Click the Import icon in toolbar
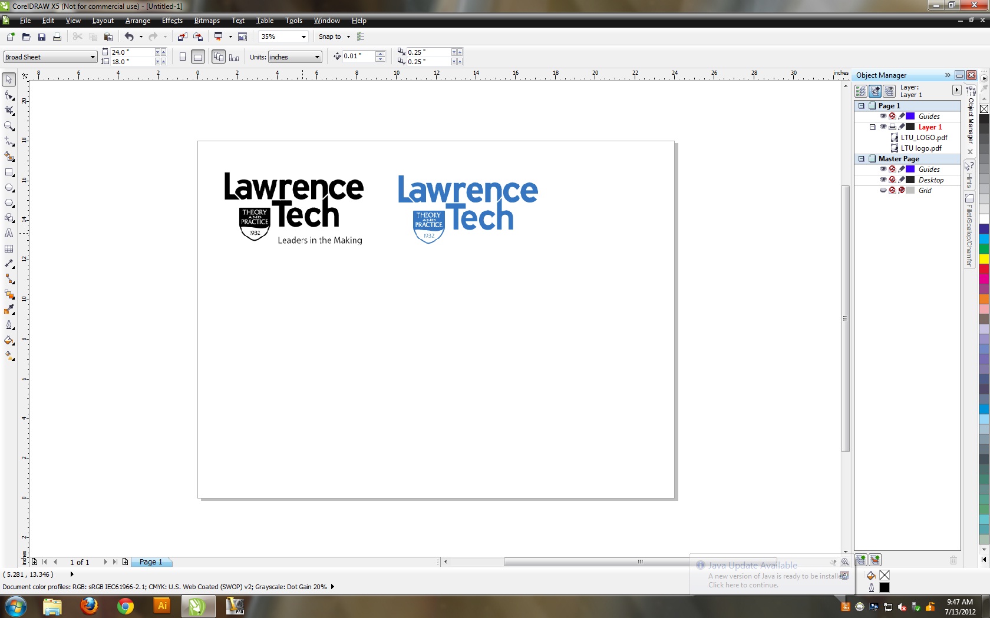 point(182,36)
